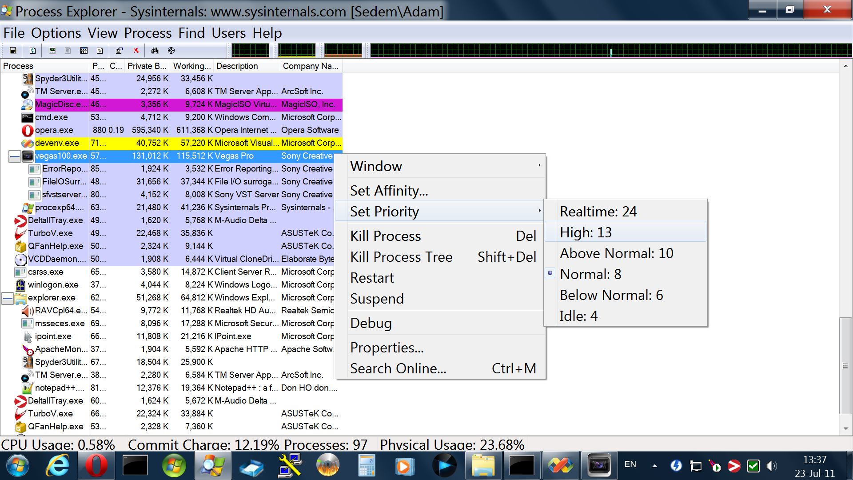This screenshot has height=480, width=853.
Task: Set priority to Idle: 4
Action: [578, 316]
